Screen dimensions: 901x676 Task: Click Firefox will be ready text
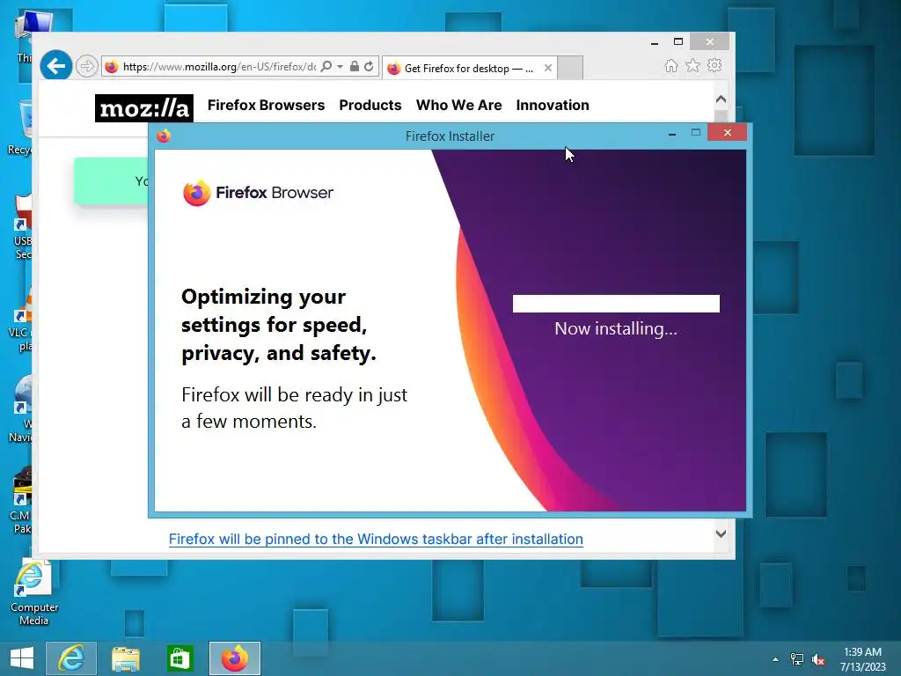tap(294, 408)
